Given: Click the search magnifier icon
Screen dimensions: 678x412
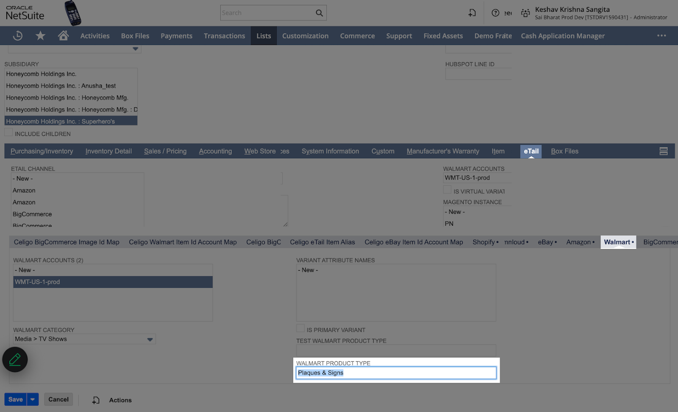Looking at the screenshot, I should pos(320,13).
